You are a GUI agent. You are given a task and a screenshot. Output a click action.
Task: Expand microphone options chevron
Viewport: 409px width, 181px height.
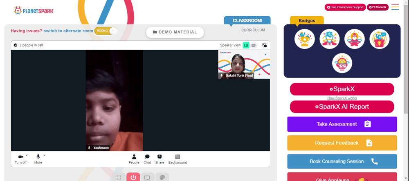(44, 155)
